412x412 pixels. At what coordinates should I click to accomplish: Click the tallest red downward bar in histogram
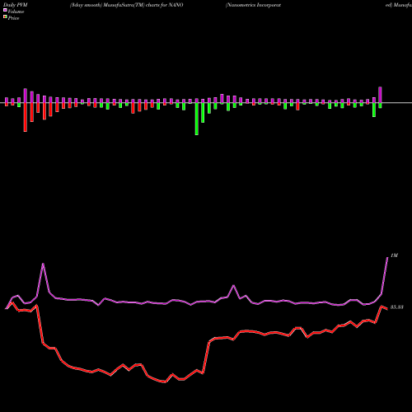[x=26, y=117]
